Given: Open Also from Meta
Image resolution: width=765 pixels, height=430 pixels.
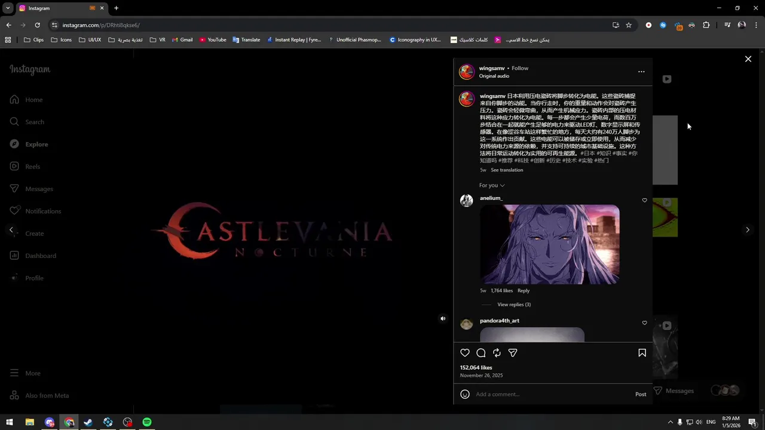Looking at the screenshot, I should coord(39,395).
